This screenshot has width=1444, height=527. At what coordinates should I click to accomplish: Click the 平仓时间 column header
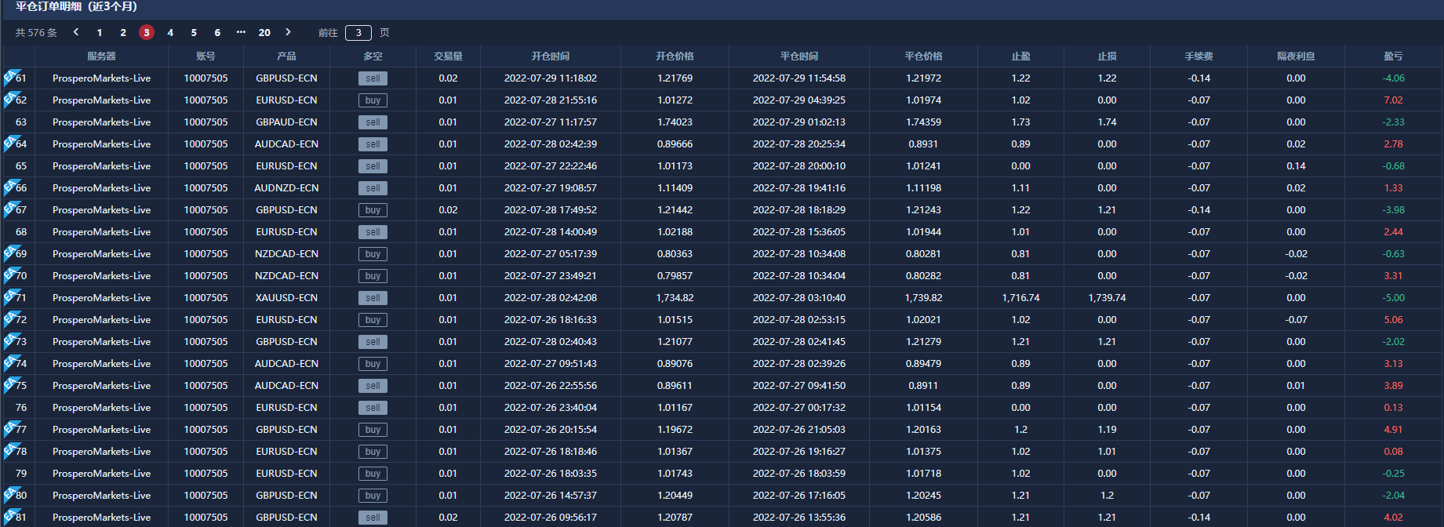pos(798,56)
